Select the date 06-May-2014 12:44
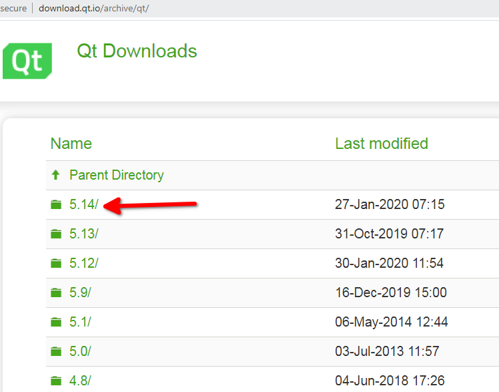The width and height of the screenshot is (499, 392). 392,322
